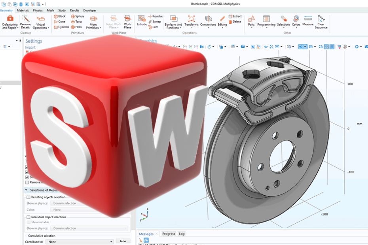The image size is (368, 245).
Task: Click the Settings panel title
Action: (34, 41)
